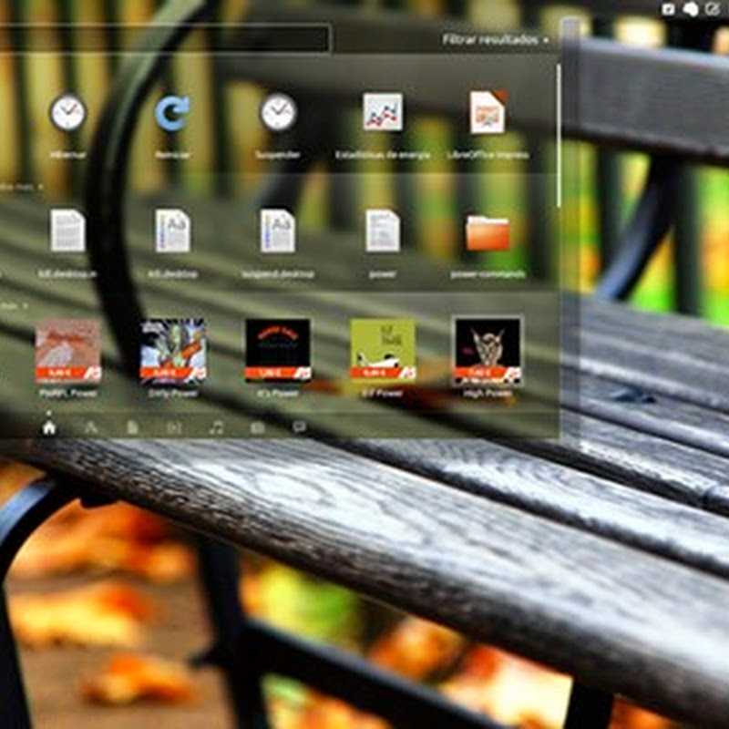Click the Suspender clock icon
Screen dimensions: 729x729
tap(278, 112)
